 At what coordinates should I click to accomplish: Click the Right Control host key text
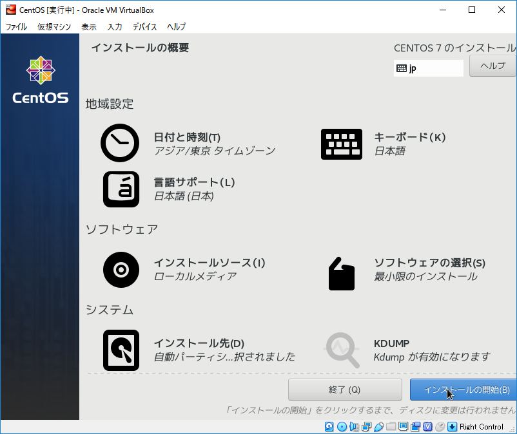click(x=482, y=427)
